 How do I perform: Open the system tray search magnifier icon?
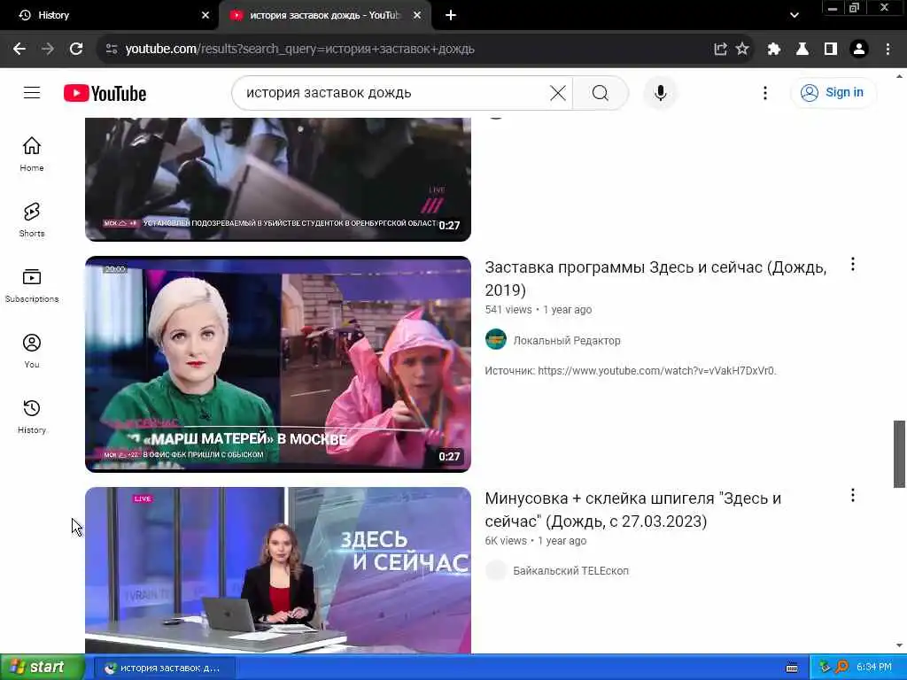841,667
